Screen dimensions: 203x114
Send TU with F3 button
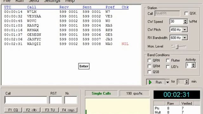pyautogui.click(x=50, y=110)
